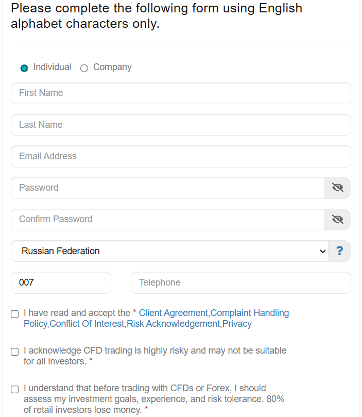Tick the investment goals assessment checkbox
This screenshot has width=362, height=417.
click(x=15, y=389)
